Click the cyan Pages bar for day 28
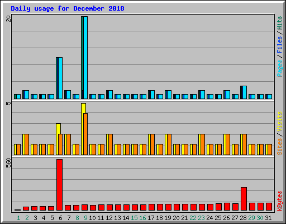The height and width of the screenshot is (224, 286). coord(245,92)
